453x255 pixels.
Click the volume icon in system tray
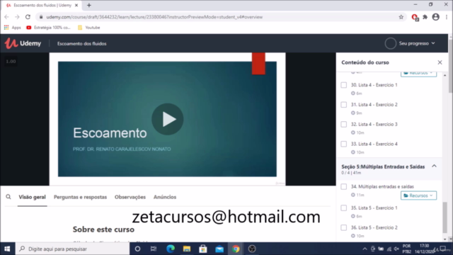396,249
